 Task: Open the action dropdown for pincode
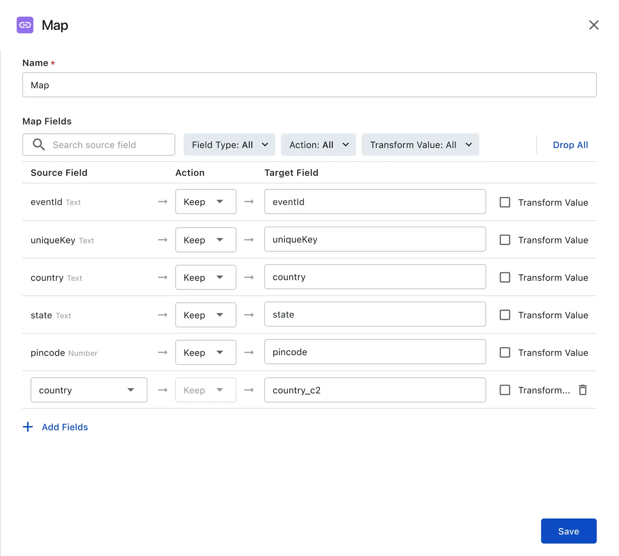pyautogui.click(x=206, y=352)
